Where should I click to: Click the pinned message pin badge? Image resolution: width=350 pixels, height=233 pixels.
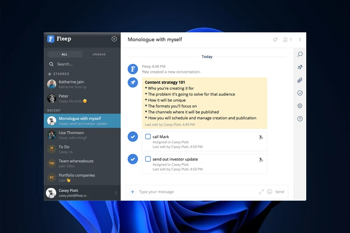(133, 83)
